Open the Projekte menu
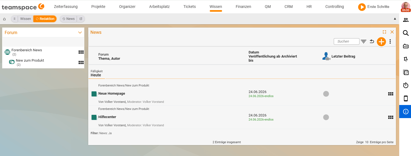411x156 pixels. pos(98,7)
